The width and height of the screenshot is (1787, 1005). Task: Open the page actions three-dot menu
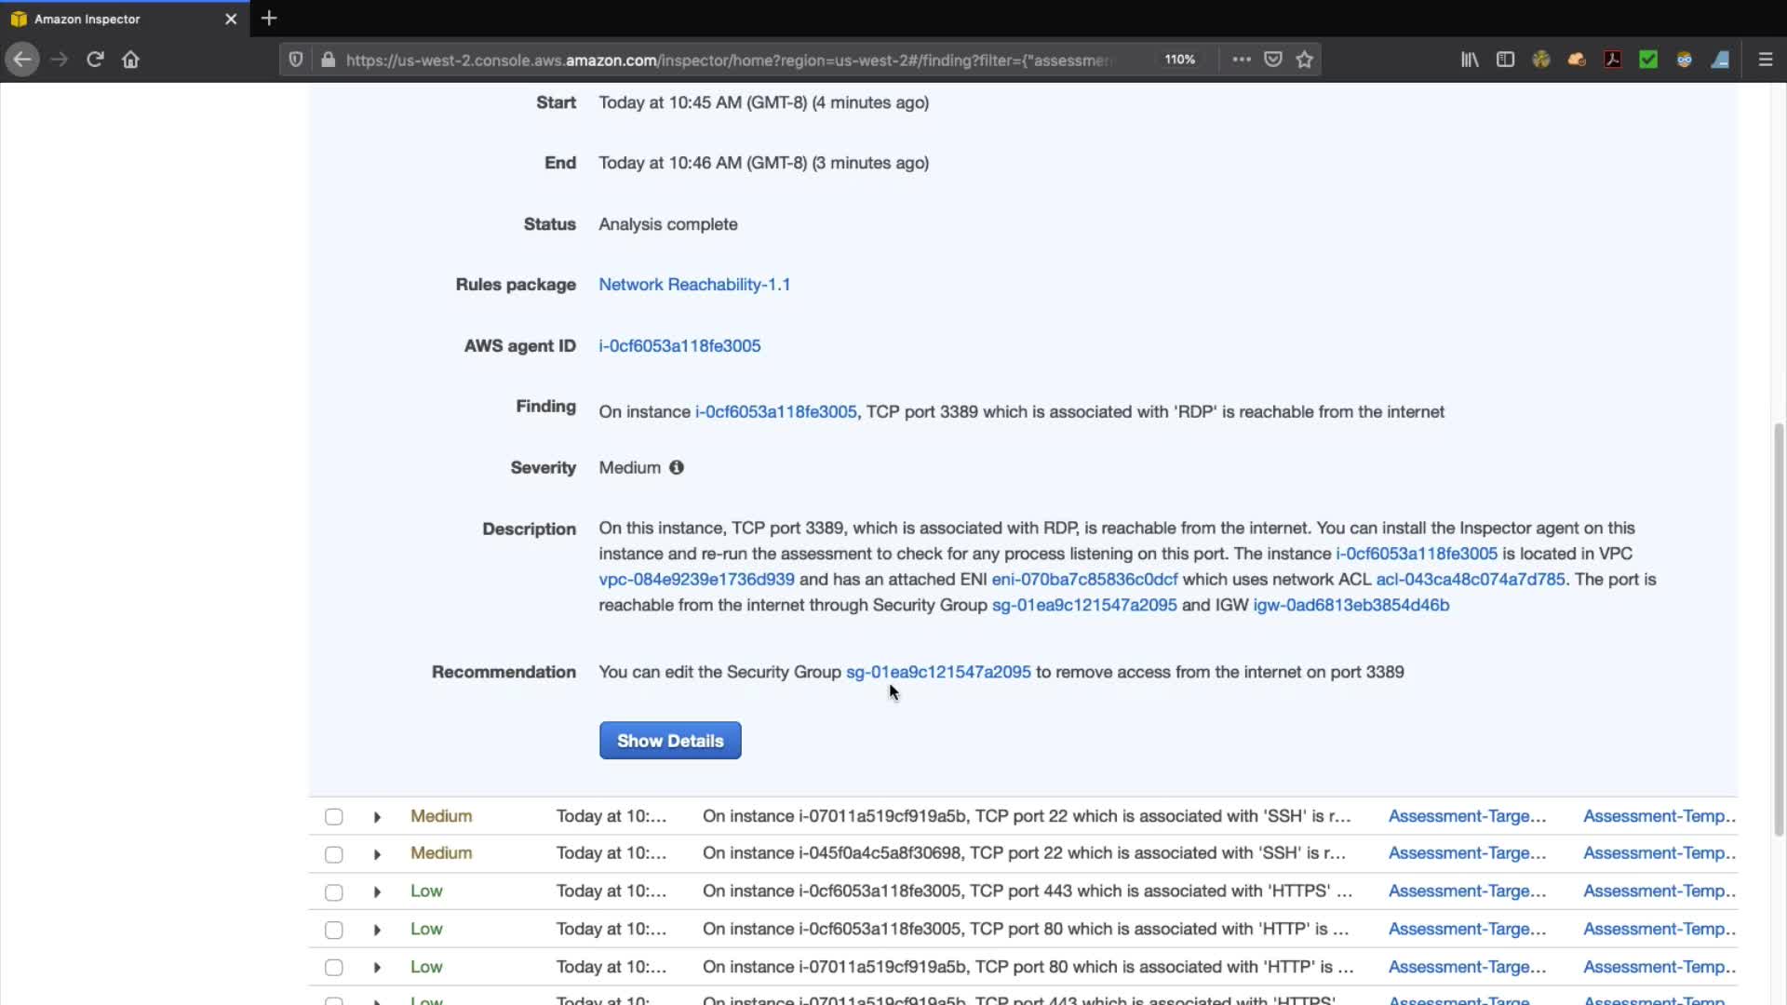click(1242, 60)
